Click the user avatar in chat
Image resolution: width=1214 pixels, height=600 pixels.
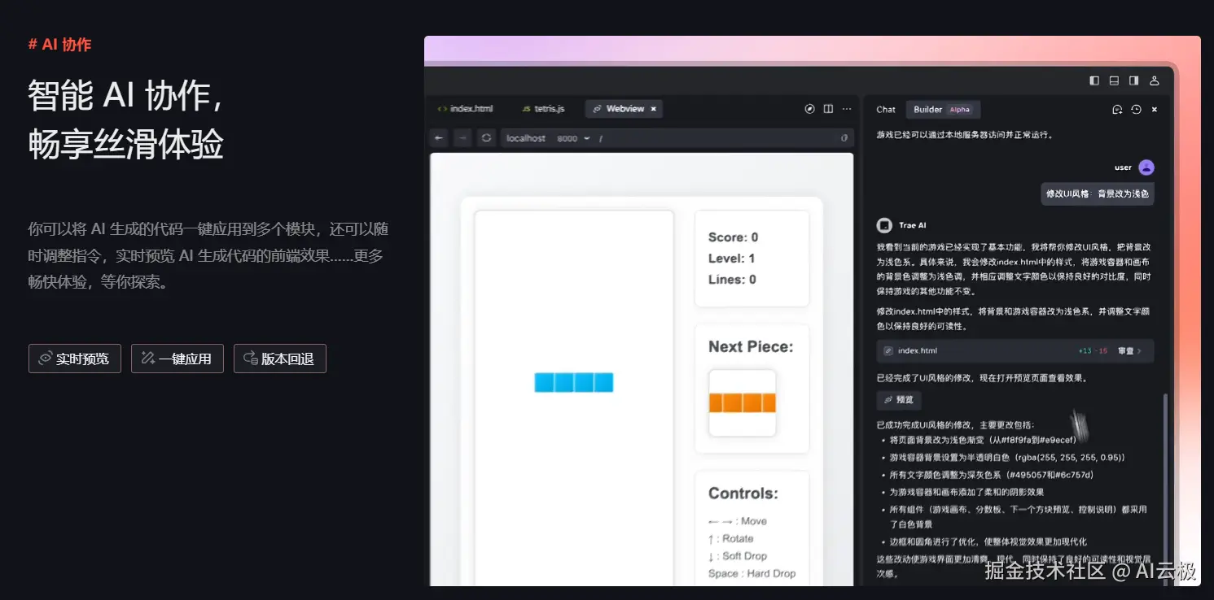pos(1146,167)
